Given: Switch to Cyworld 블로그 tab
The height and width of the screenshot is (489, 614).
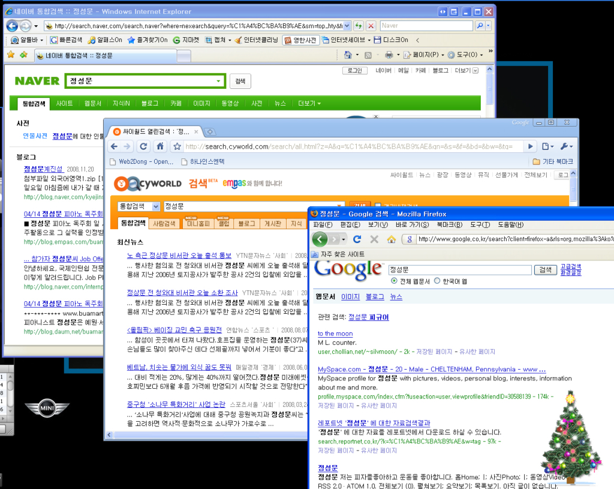Looking at the screenshot, I should tap(246, 224).
